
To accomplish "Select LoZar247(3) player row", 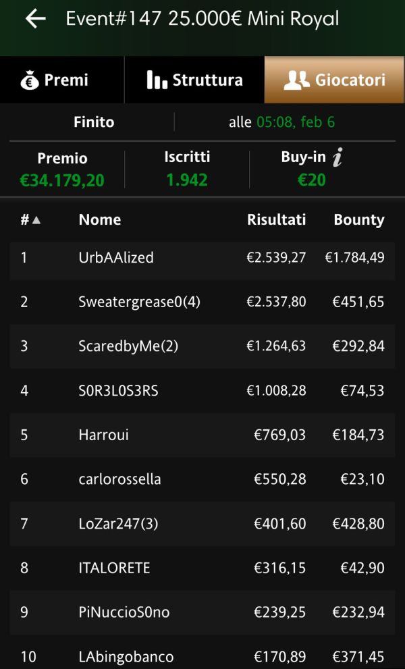I will pyautogui.click(x=202, y=523).
